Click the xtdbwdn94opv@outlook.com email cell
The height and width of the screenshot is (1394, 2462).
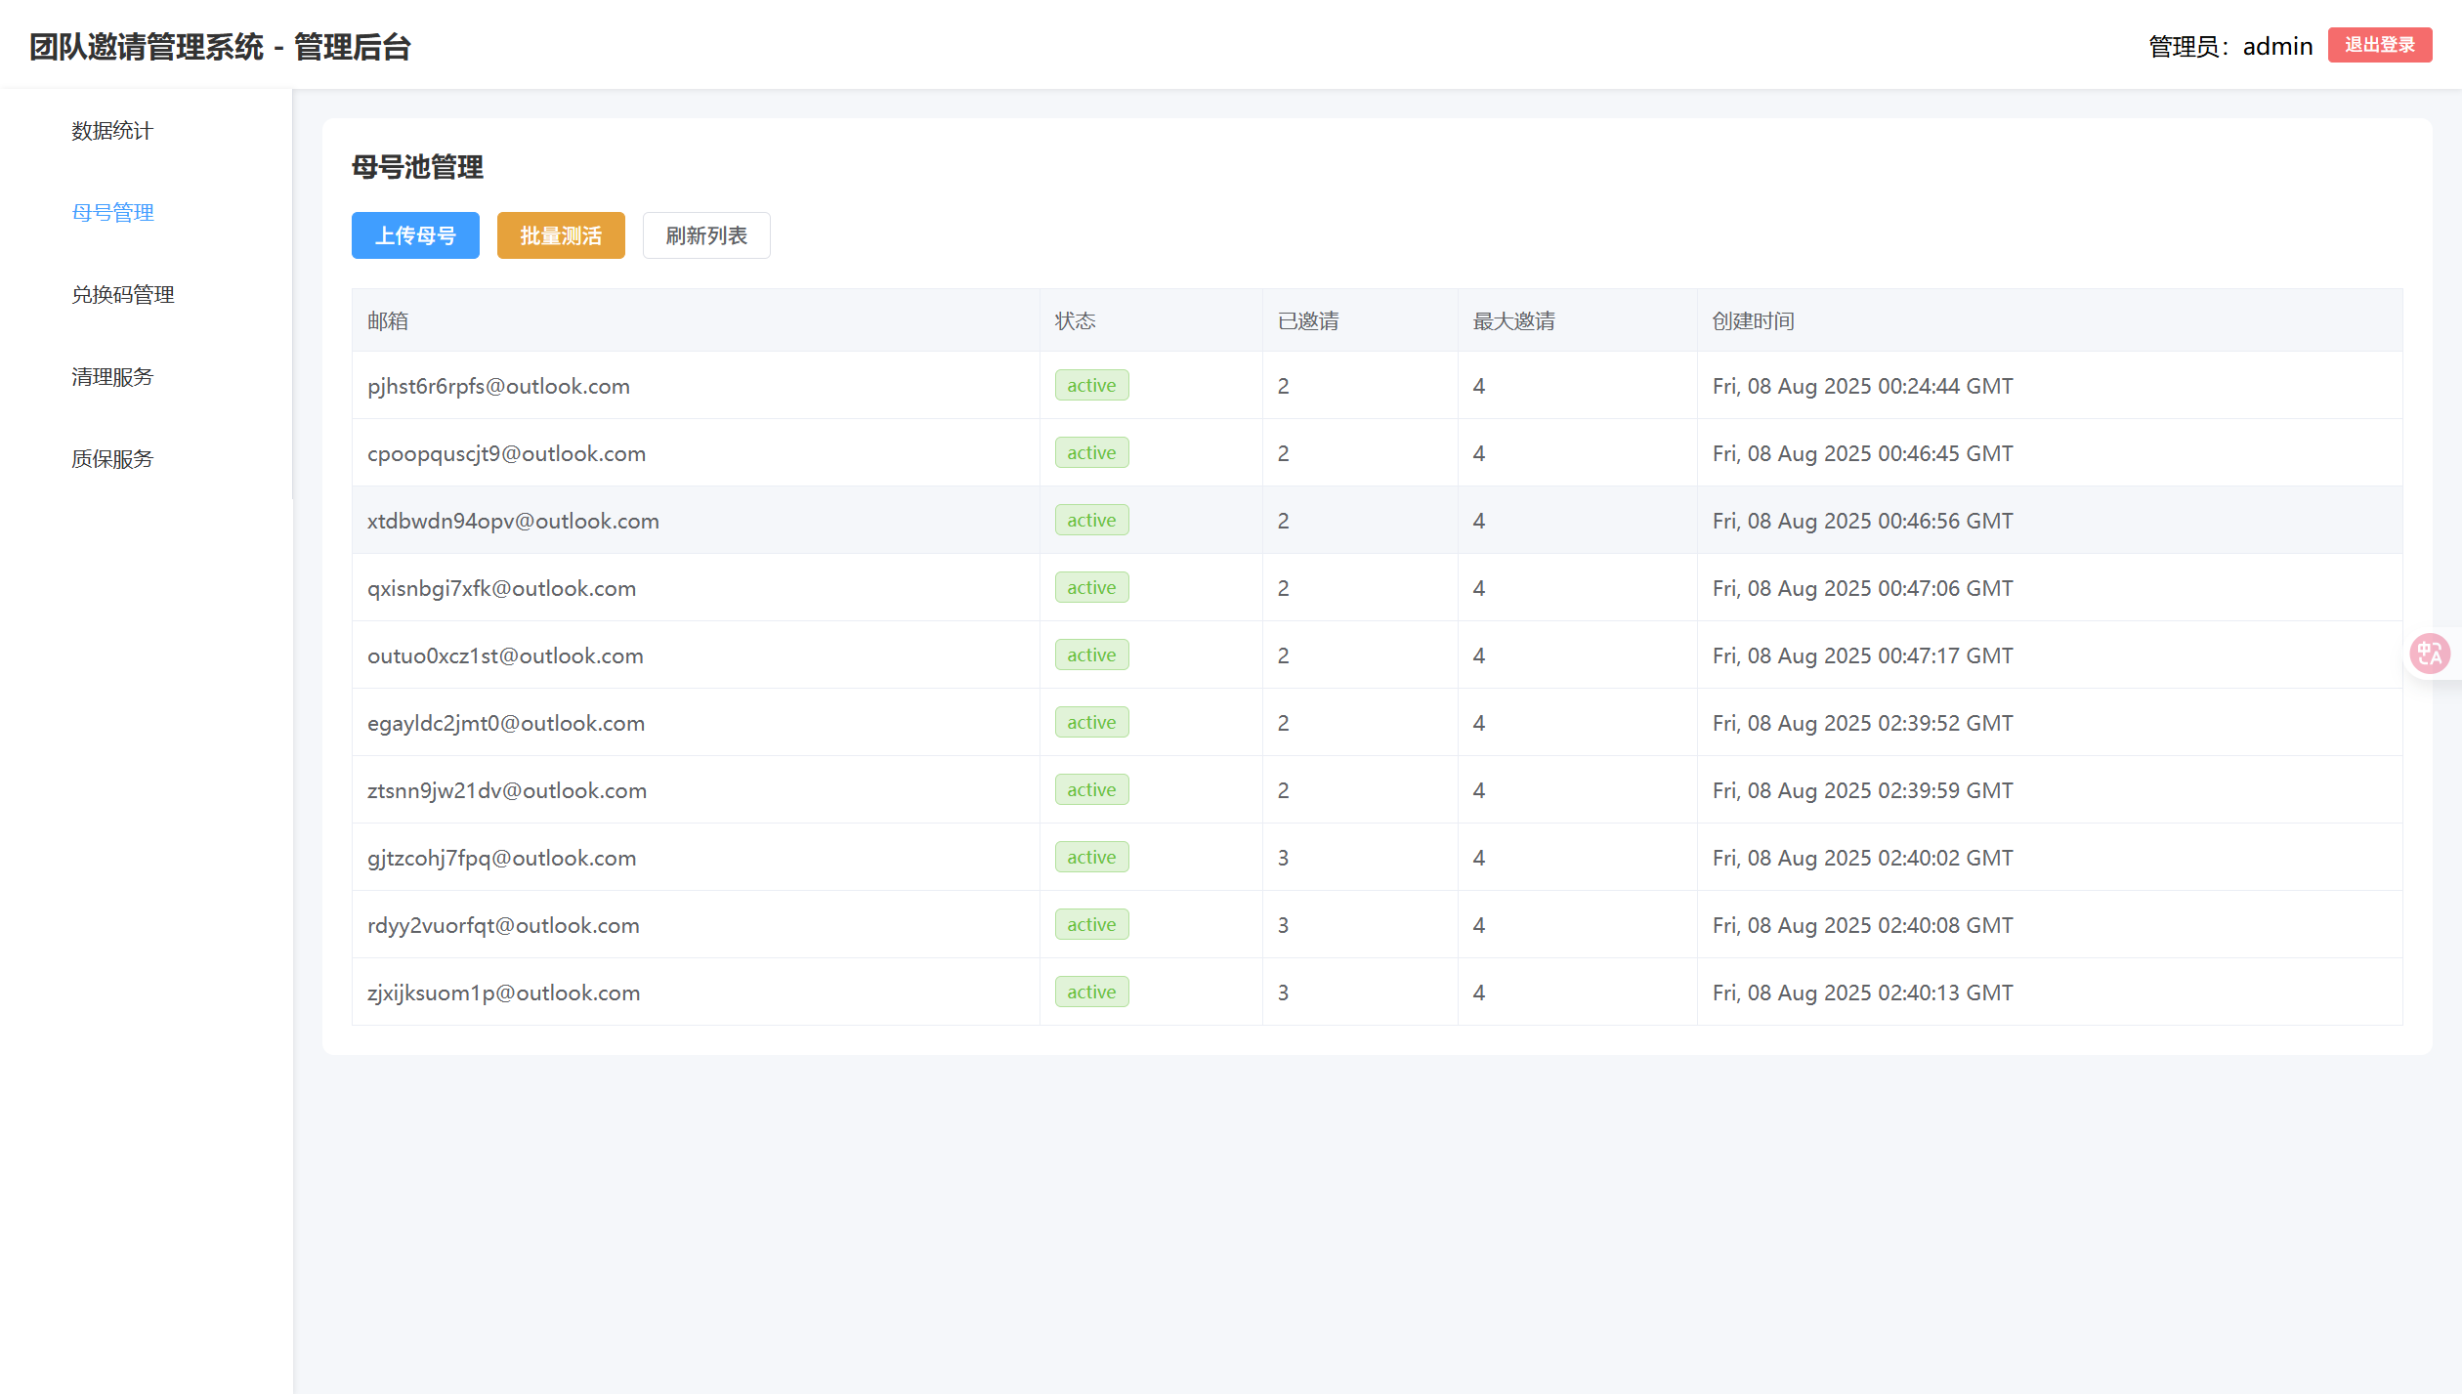point(513,521)
